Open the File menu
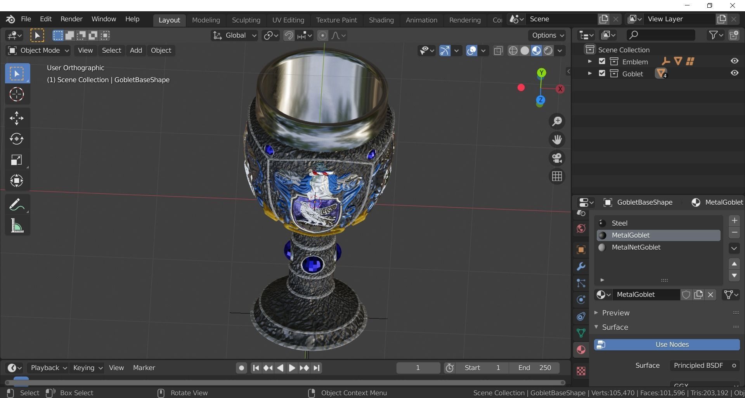 click(x=26, y=19)
